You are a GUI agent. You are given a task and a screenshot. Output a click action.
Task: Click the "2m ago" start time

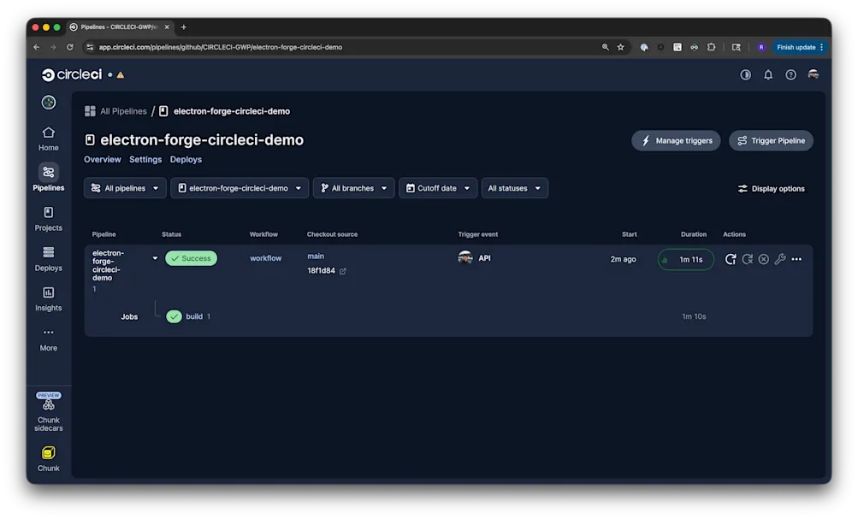pos(624,259)
